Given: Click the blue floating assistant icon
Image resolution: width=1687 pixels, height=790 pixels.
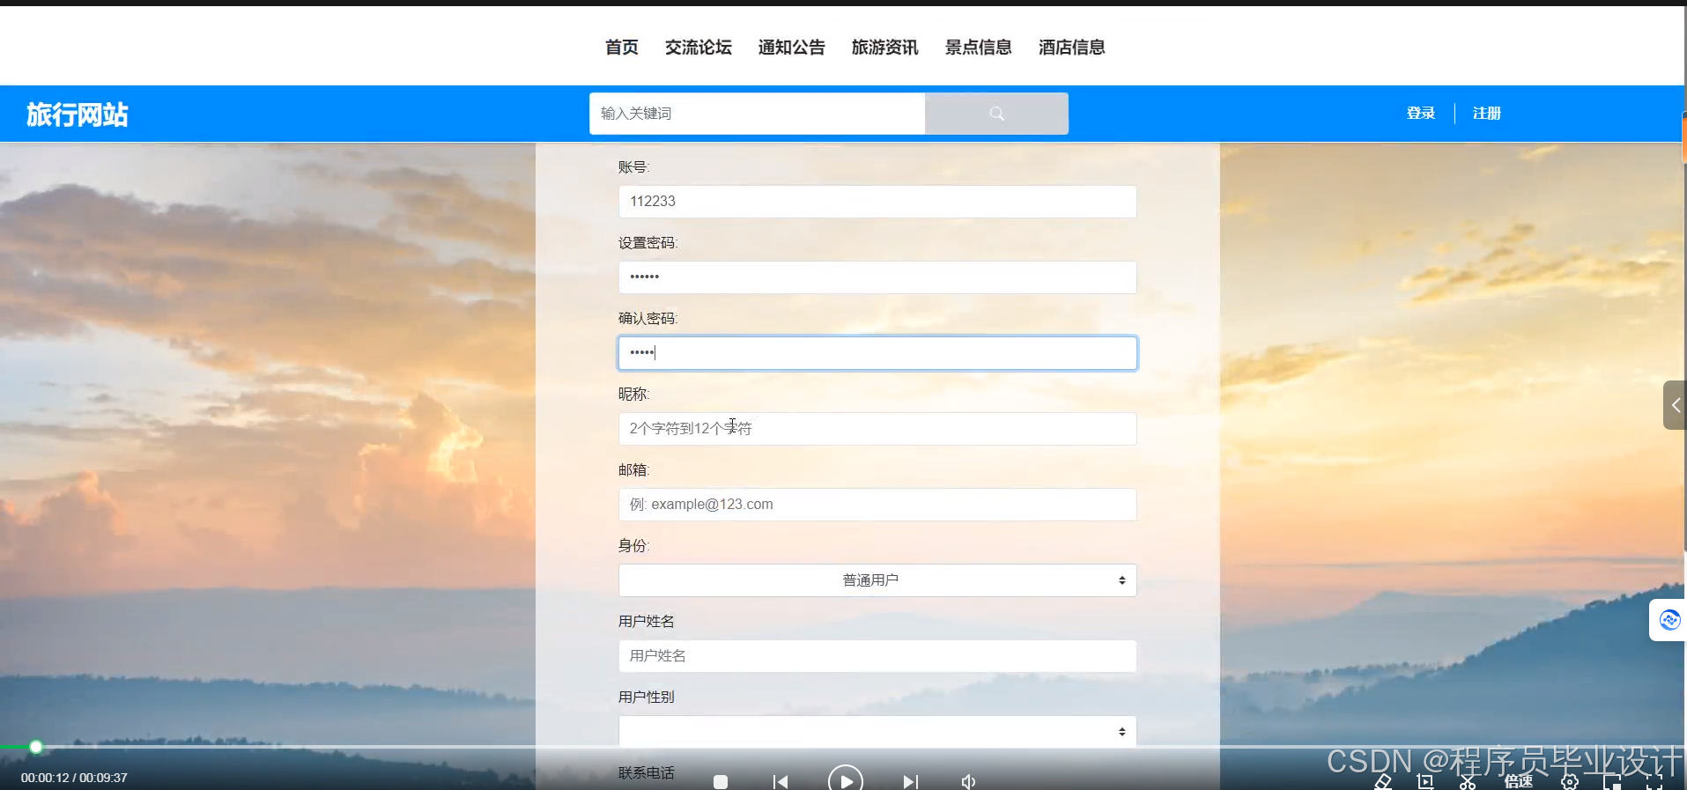Looking at the screenshot, I should (x=1669, y=620).
